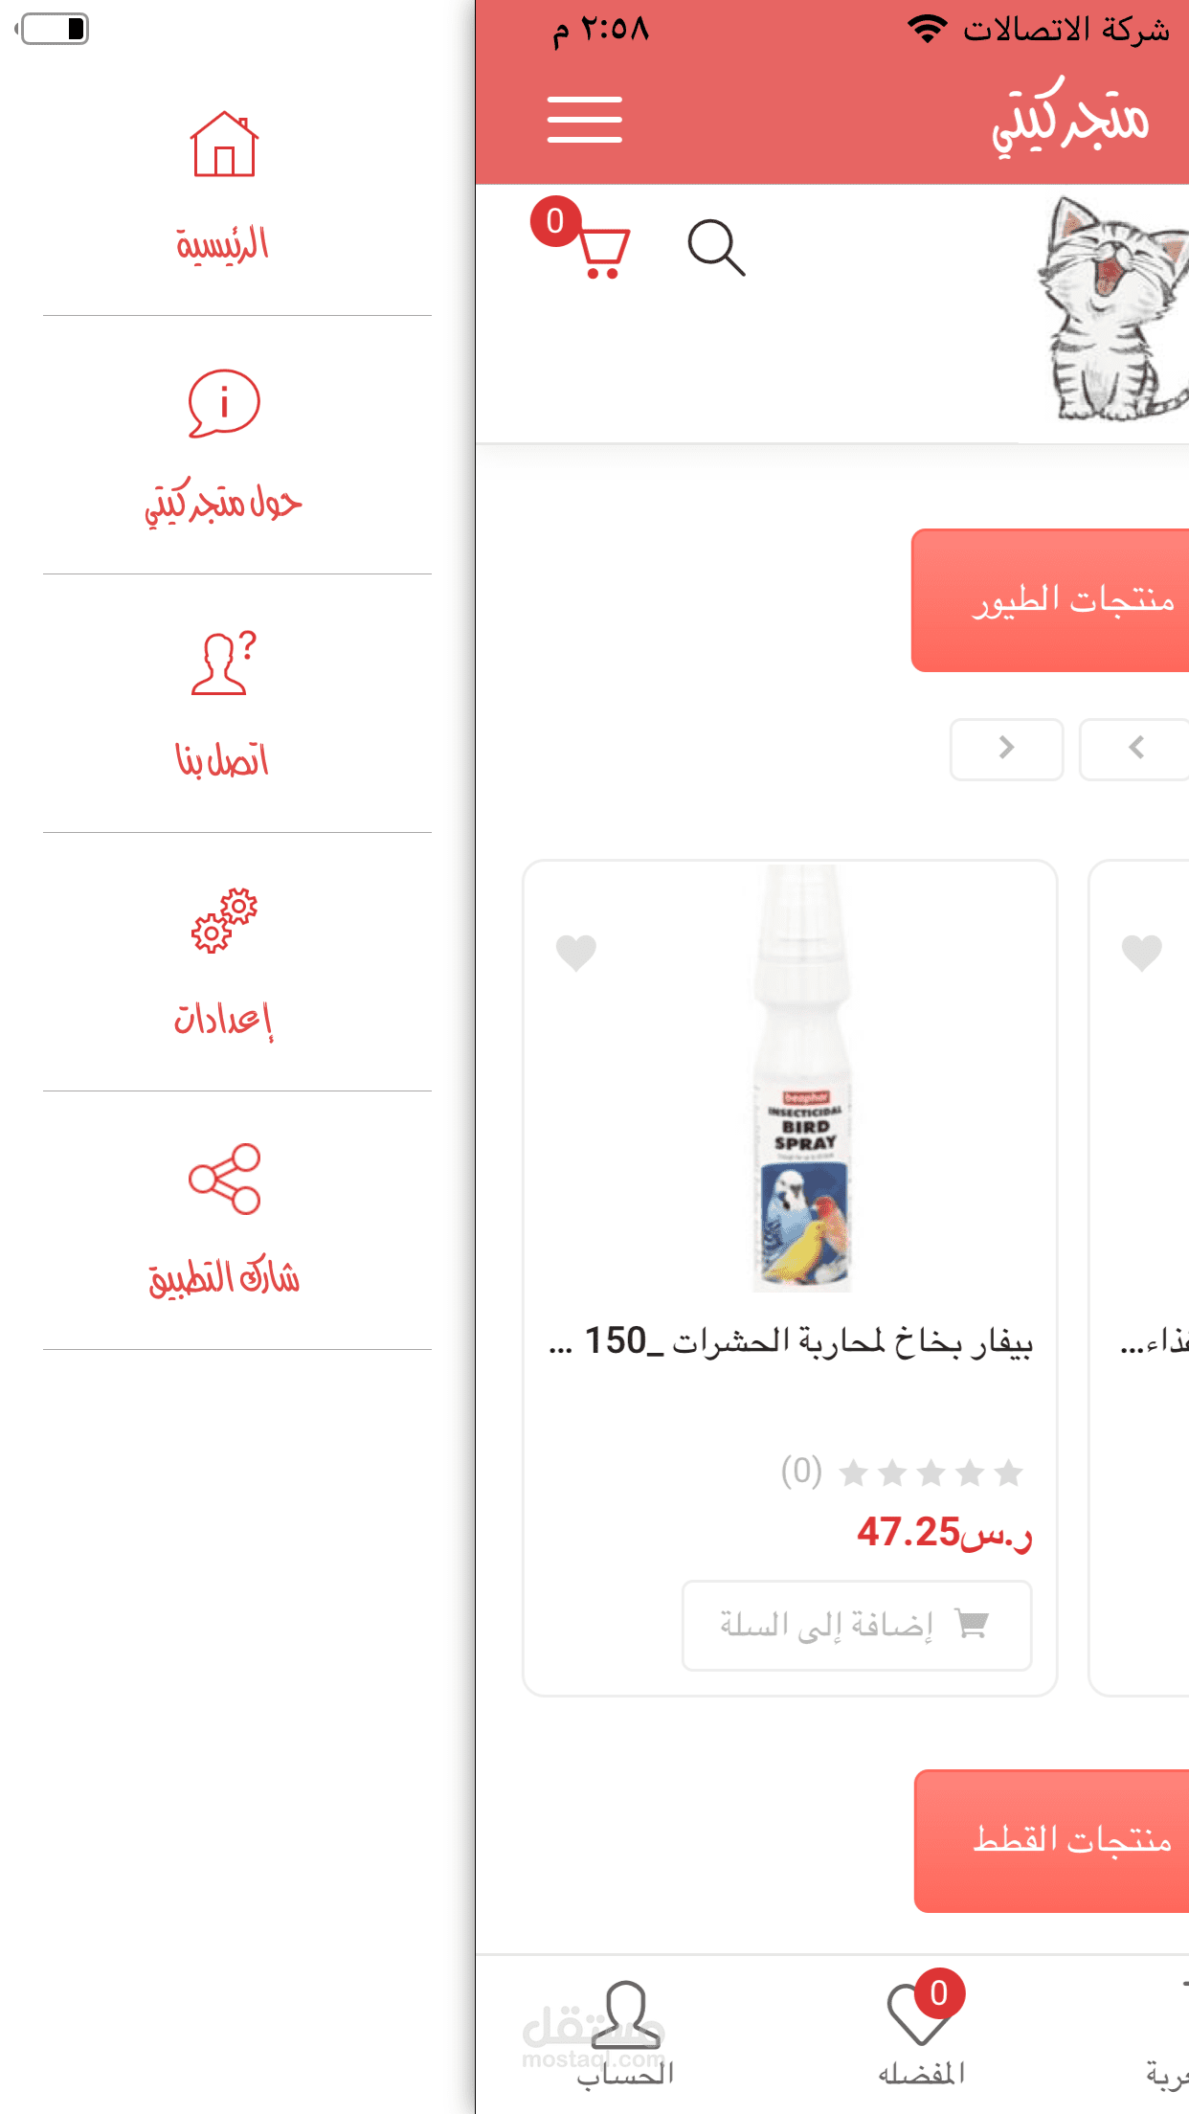This screenshot has height=2114, width=1189.
Task: Open the المفضله favorites tab
Action: [921, 2030]
